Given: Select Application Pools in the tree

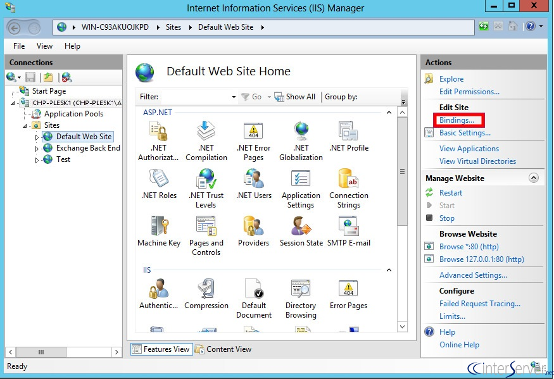Looking at the screenshot, I should click(x=73, y=114).
